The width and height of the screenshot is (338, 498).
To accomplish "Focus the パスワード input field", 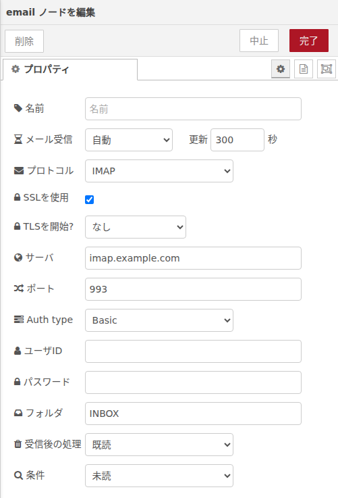I will 193,382.
